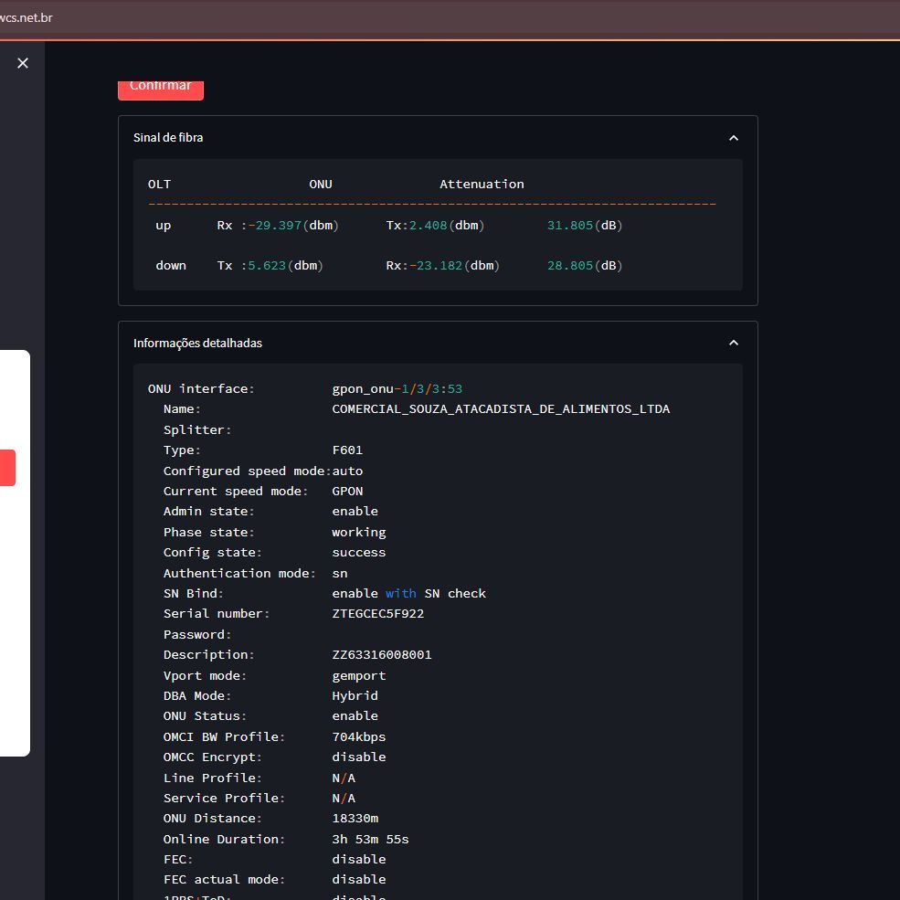Image resolution: width=900 pixels, height=900 pixels.
Task: Click the Admin state value enable
Action: pos(355,511)
